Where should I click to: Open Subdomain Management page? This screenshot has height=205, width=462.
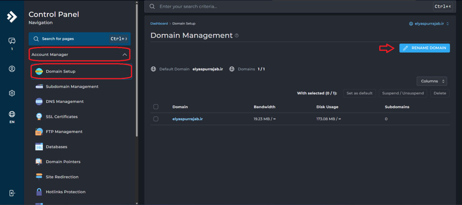tap(72, 87)
